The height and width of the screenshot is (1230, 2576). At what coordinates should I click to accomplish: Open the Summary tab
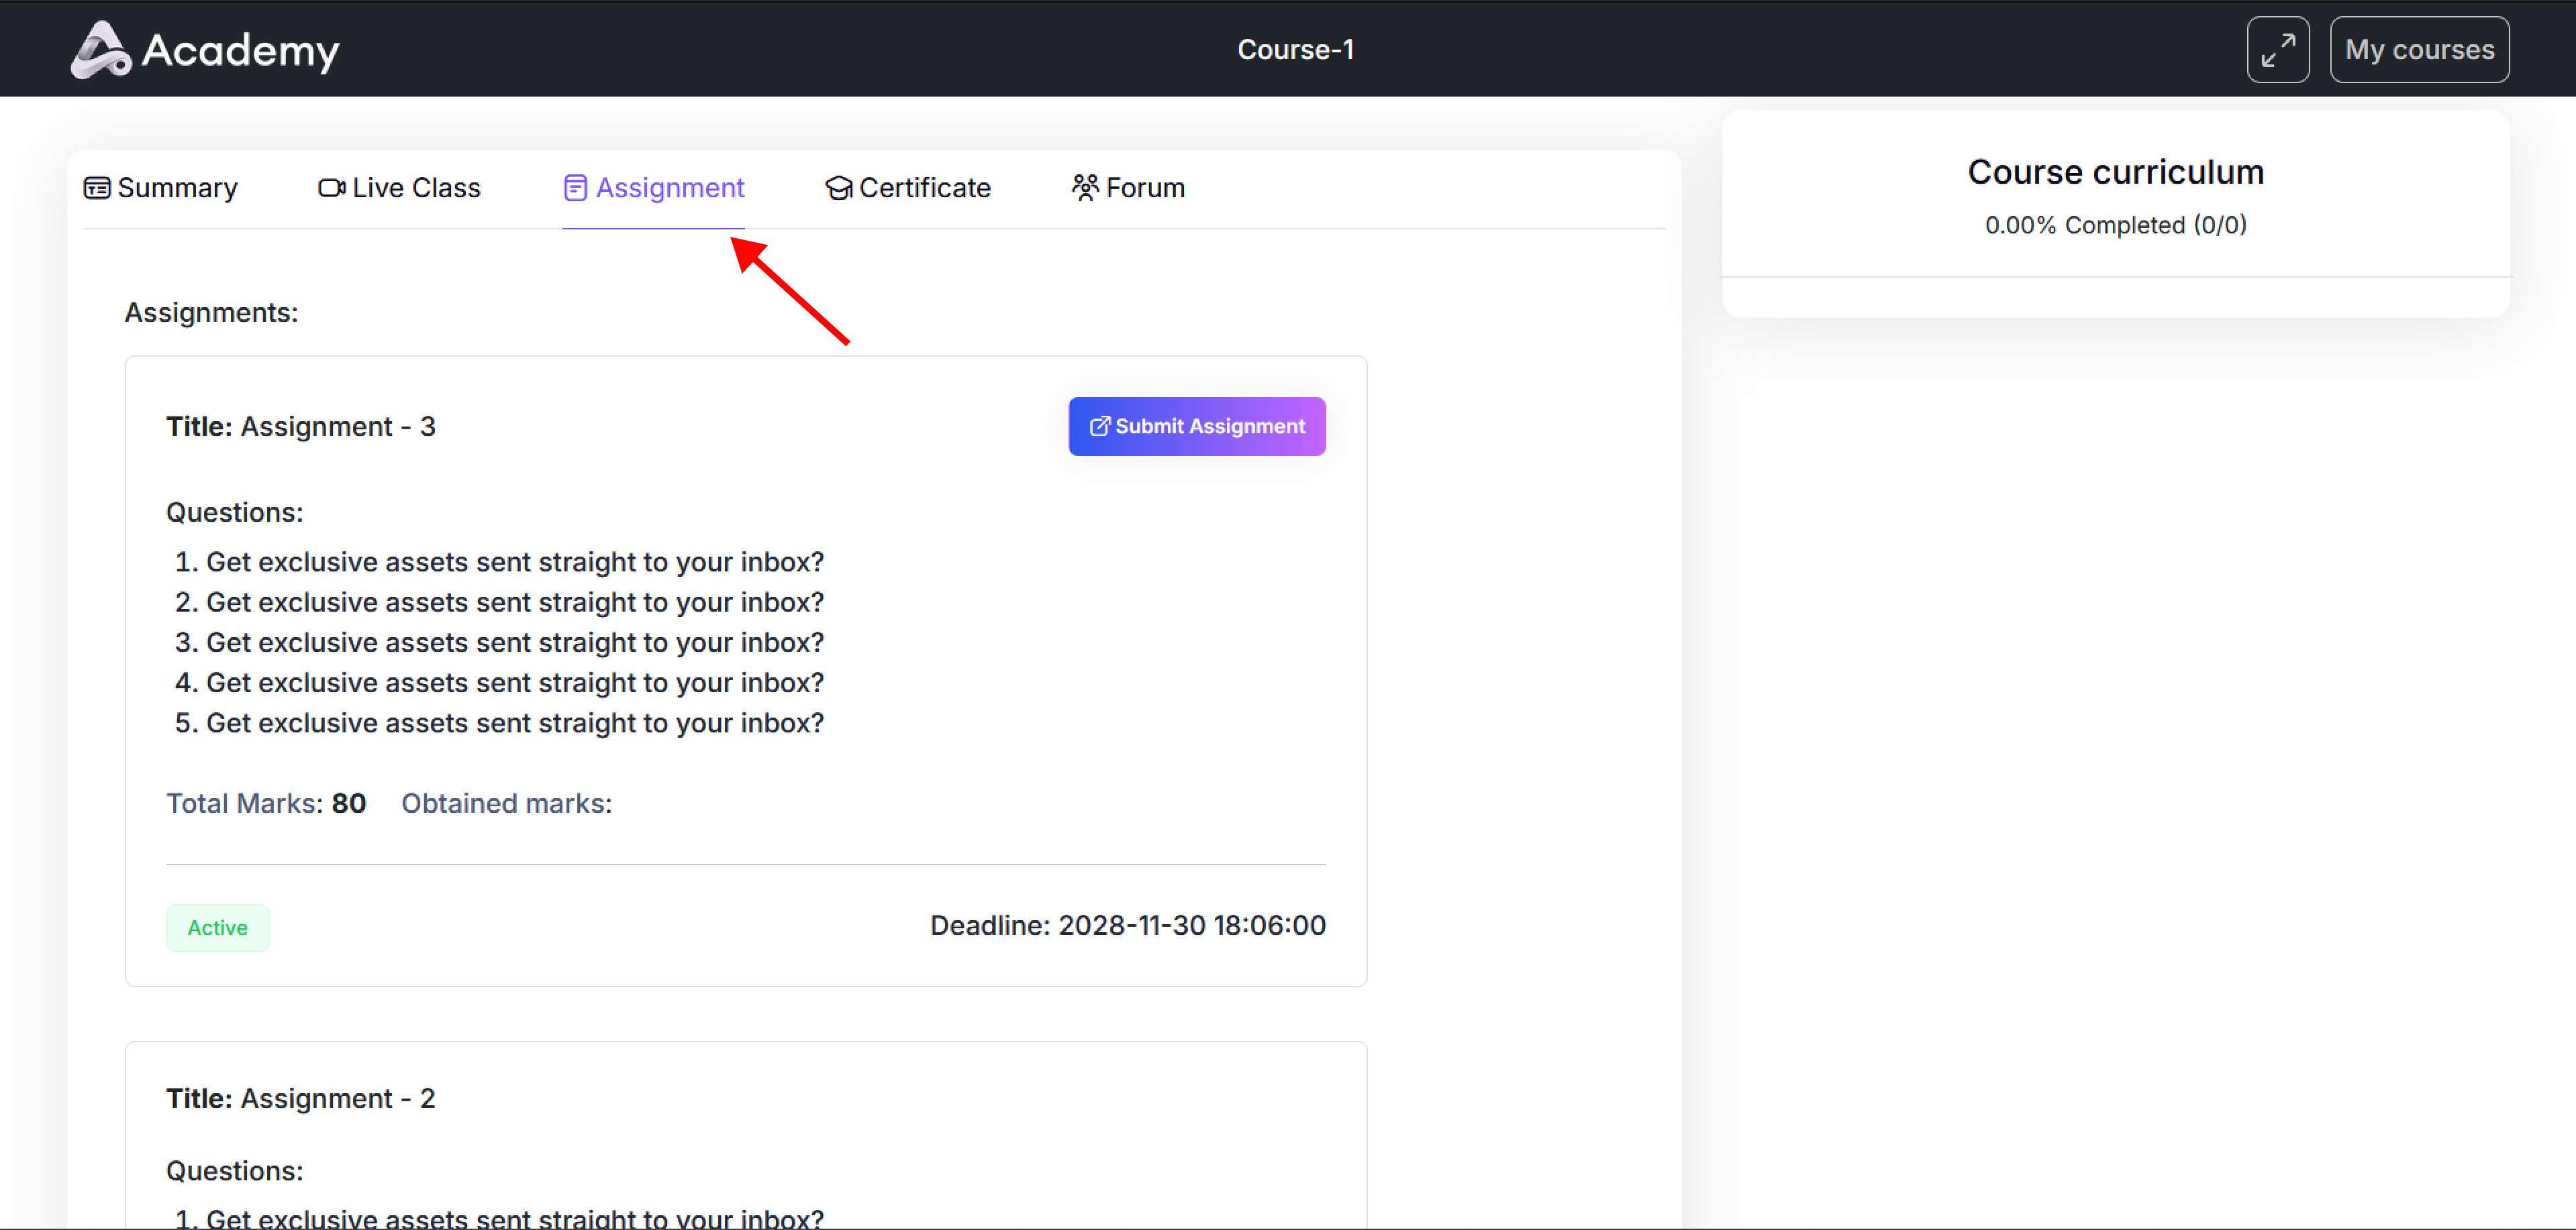177,188
